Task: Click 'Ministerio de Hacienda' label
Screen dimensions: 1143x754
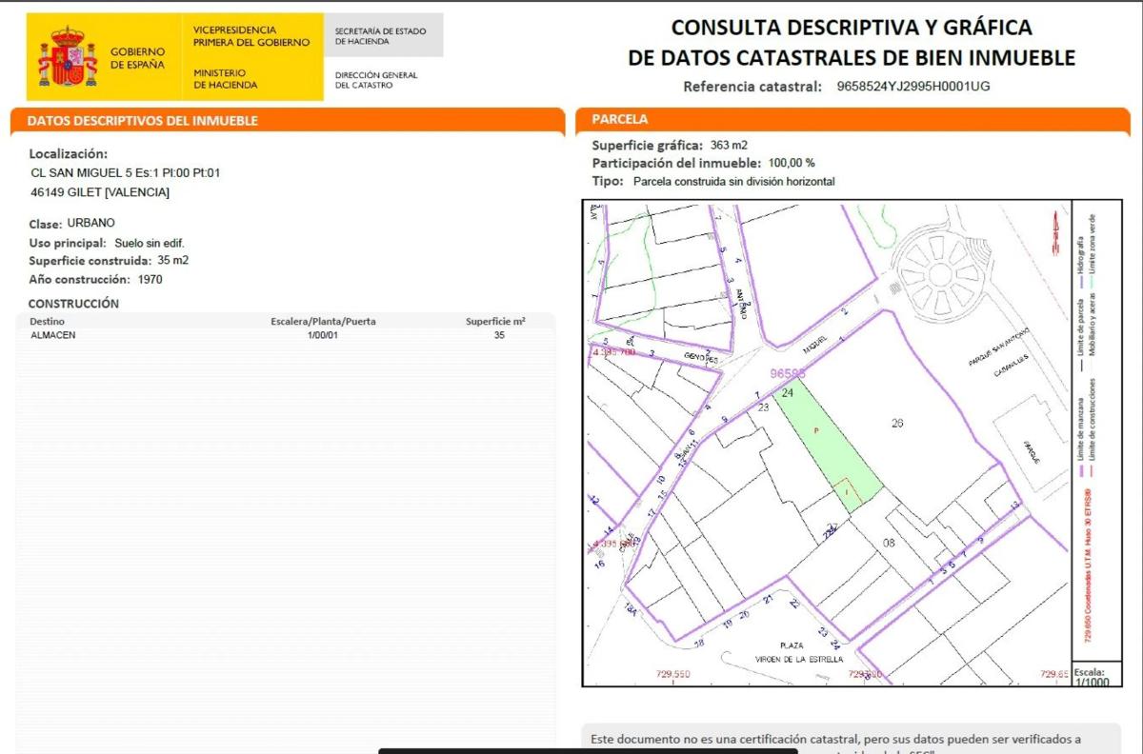Action: tap(226, 79)
